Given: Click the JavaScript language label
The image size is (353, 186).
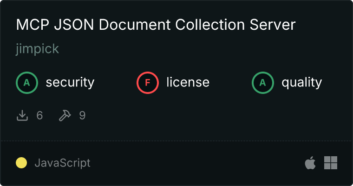Looking at the screenshot, I should coord(62,163).
